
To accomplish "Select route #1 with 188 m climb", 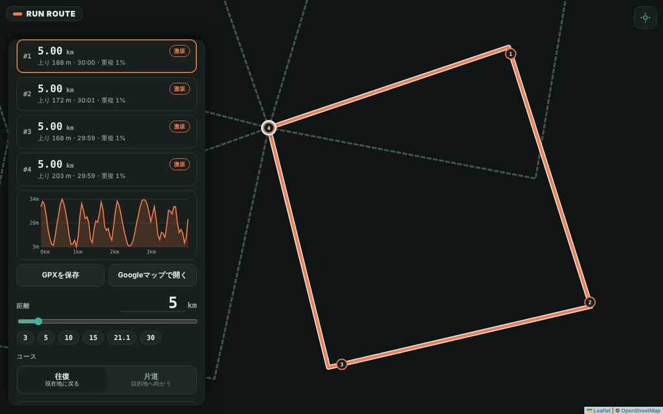I will pos(107,56).
